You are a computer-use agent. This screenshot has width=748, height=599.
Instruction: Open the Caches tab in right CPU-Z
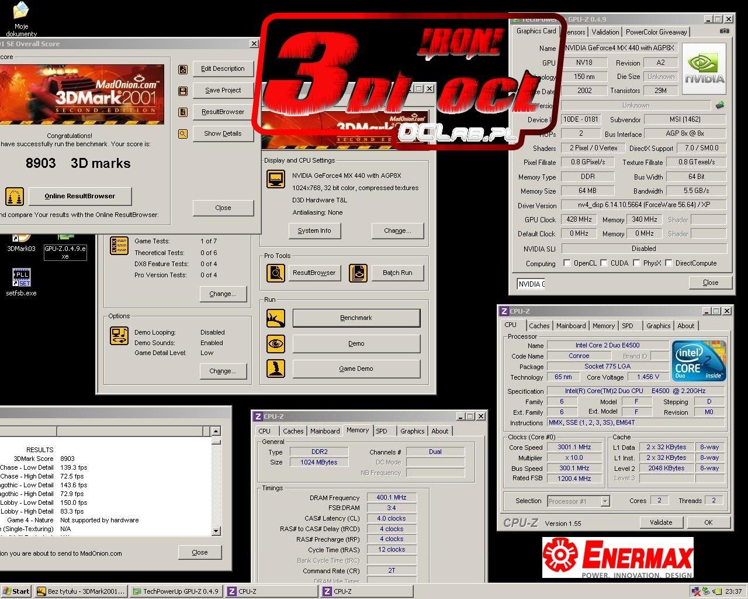[539, 326]
